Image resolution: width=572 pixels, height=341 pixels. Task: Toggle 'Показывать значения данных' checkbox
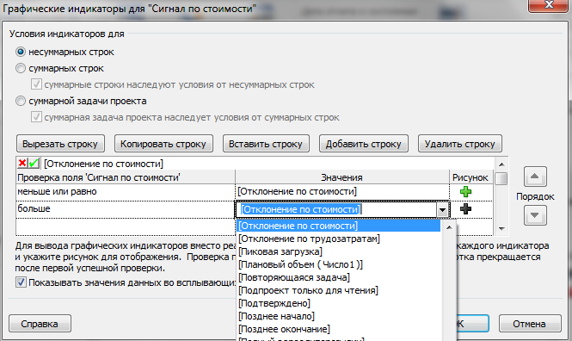tap(21, 282)
